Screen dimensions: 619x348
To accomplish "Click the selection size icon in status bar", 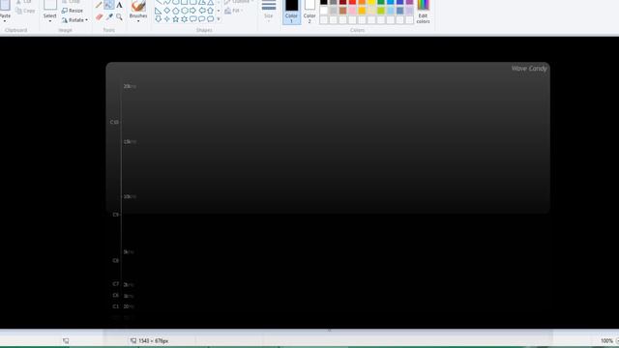I will coord(66,340).
